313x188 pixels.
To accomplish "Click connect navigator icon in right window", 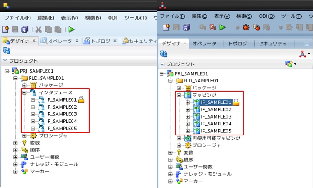I will (x=303, y=54).
